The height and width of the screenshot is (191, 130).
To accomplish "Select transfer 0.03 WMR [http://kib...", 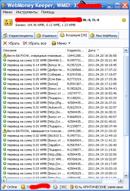I will (63, 154).
